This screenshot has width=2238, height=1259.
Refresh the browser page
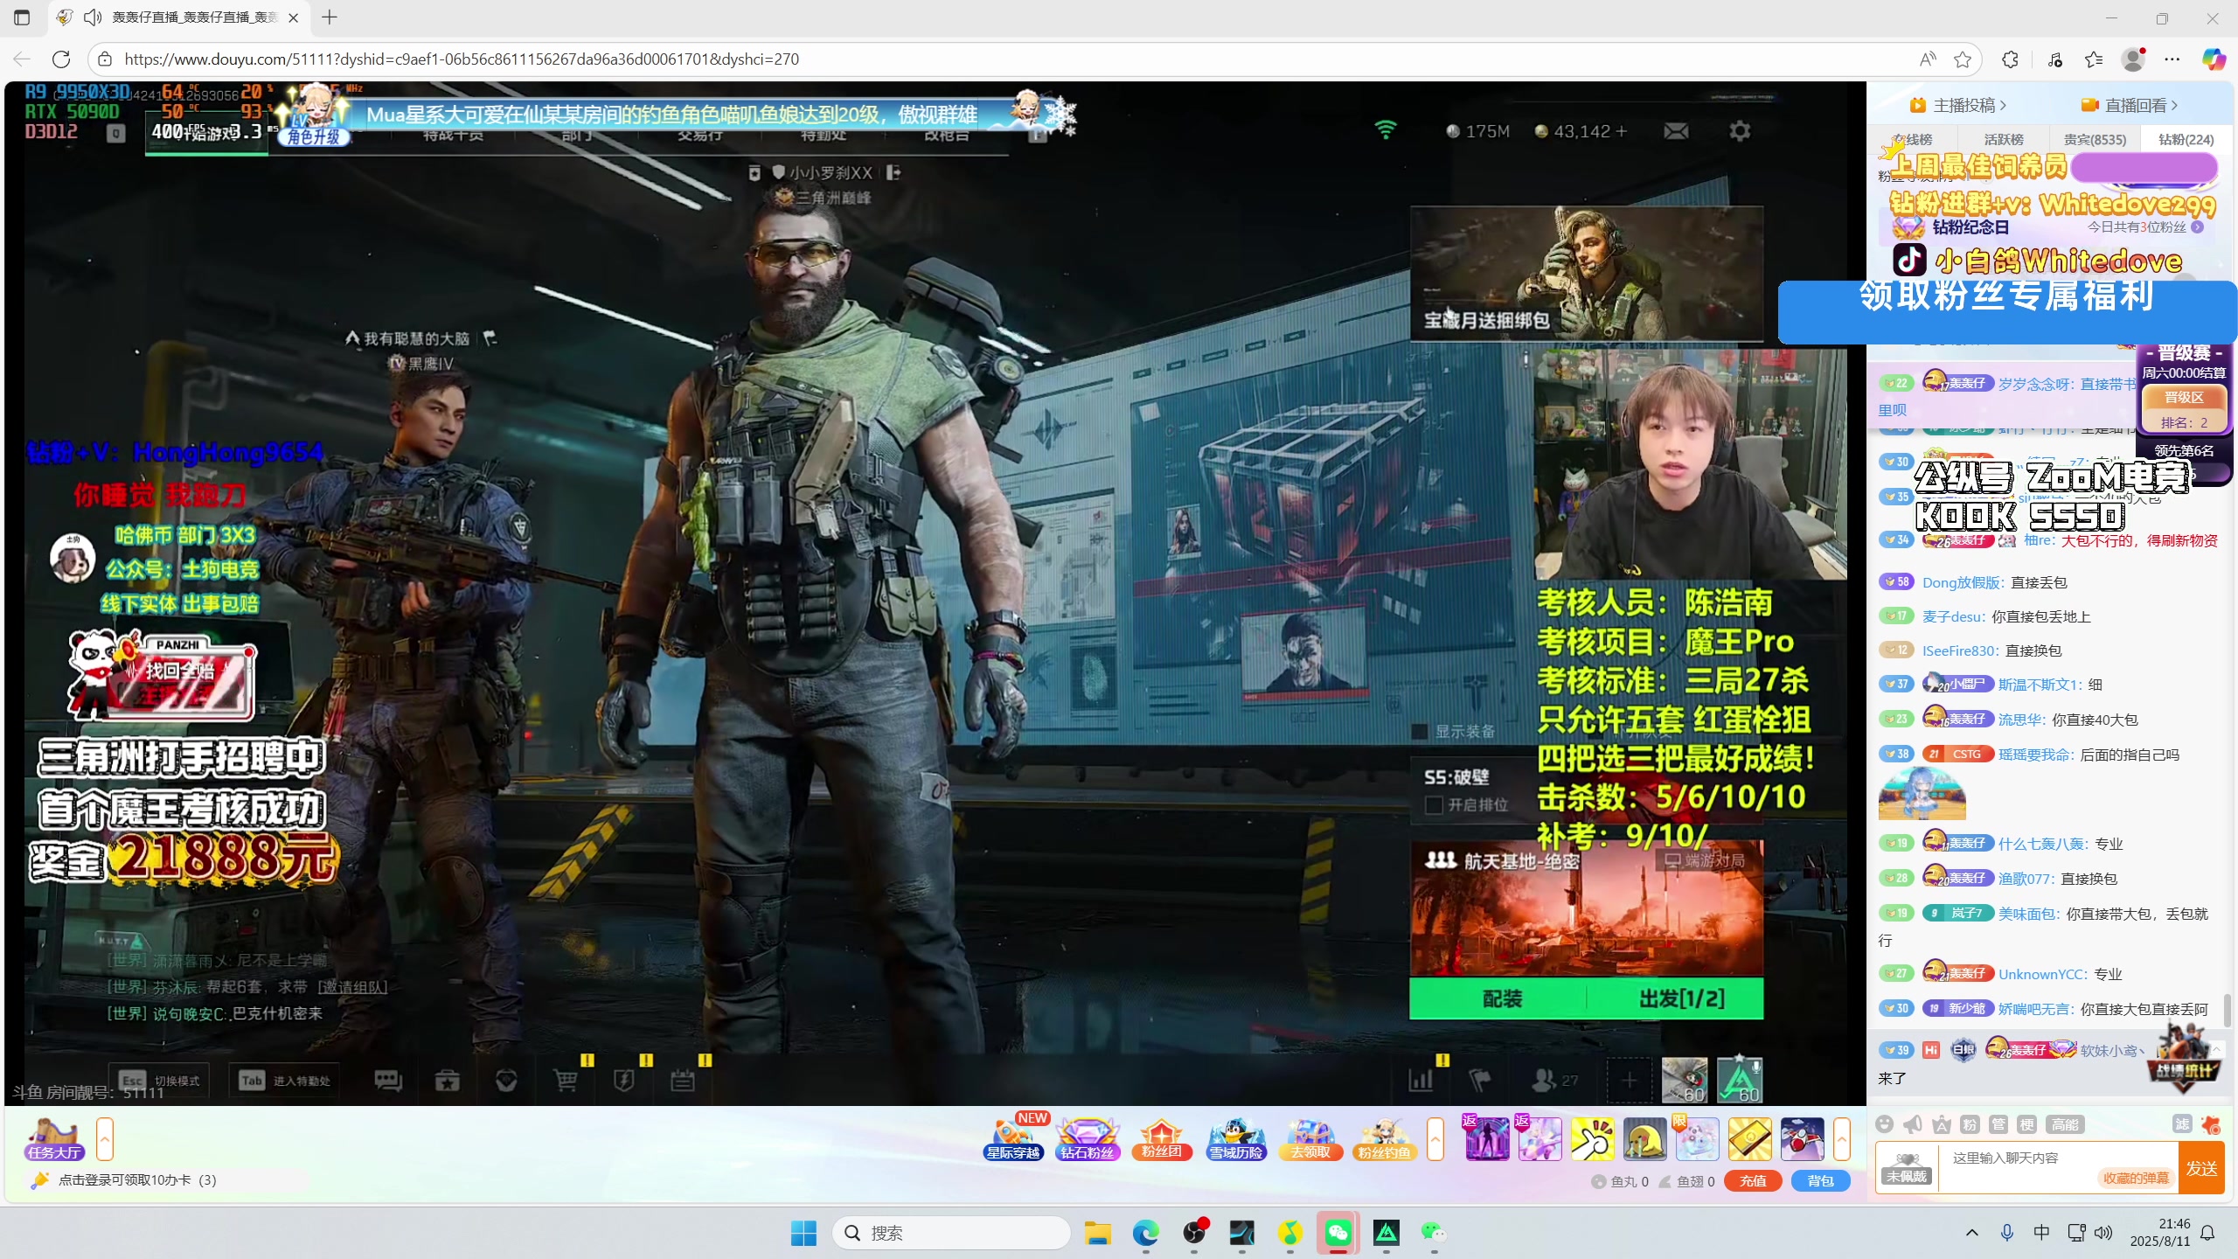click(x=61, y=59)
